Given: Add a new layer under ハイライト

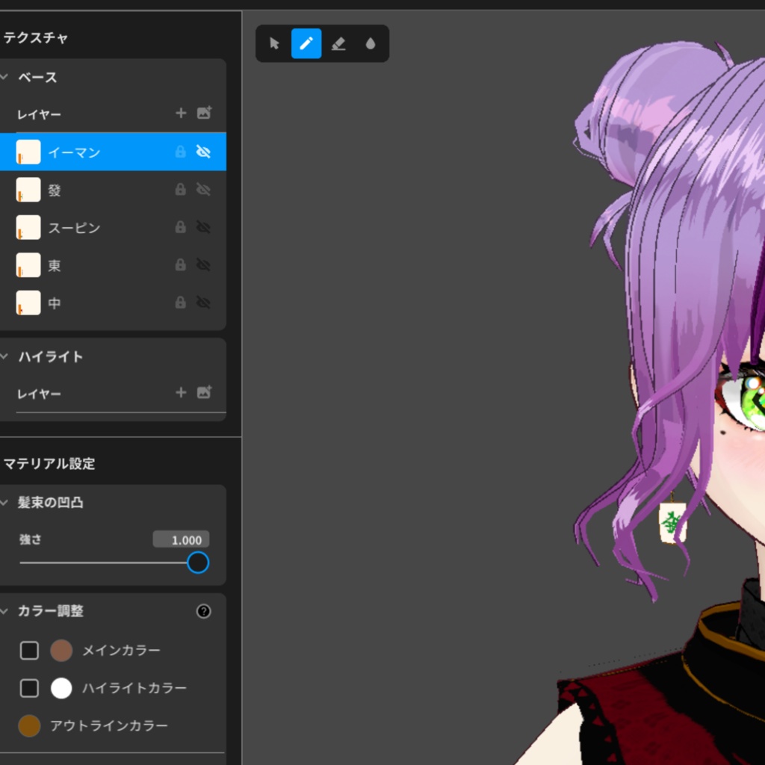Looking at the screenshot, I should [180, 393].
